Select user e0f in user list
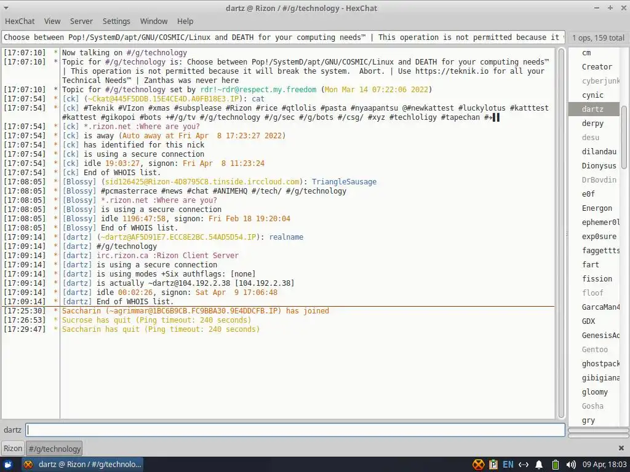Screen dimensions: 630x472 click(588, 194)
